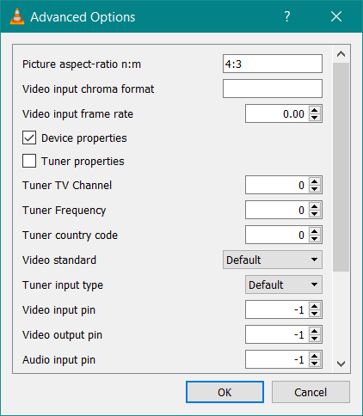Increase Video input pin value

tap(315, 306)
